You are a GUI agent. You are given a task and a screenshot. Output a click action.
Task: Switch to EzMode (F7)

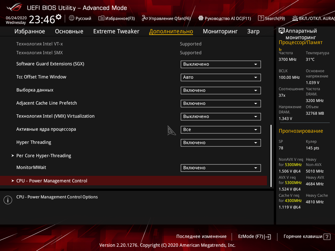pyautogui.click(x=251, y=237)
